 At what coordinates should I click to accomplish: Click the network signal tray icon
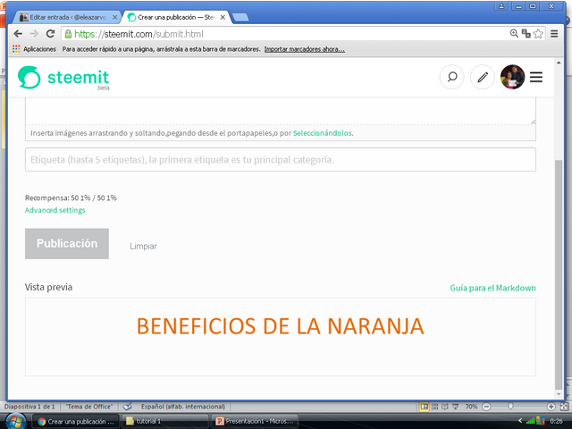tap(530, 421)
